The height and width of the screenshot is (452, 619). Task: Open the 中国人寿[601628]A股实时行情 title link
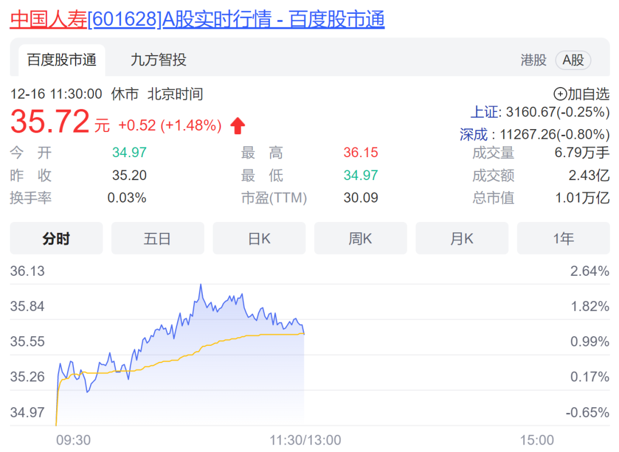tap(197, 19)
